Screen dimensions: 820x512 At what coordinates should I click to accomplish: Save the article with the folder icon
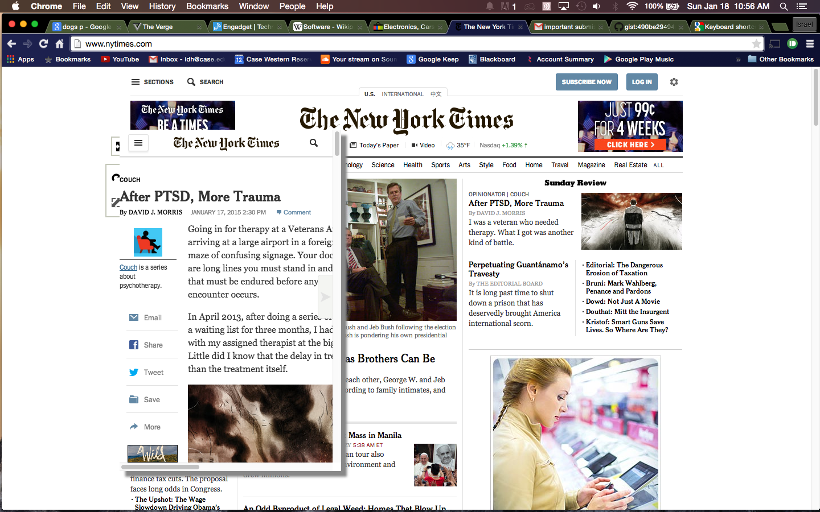(134, 399)
